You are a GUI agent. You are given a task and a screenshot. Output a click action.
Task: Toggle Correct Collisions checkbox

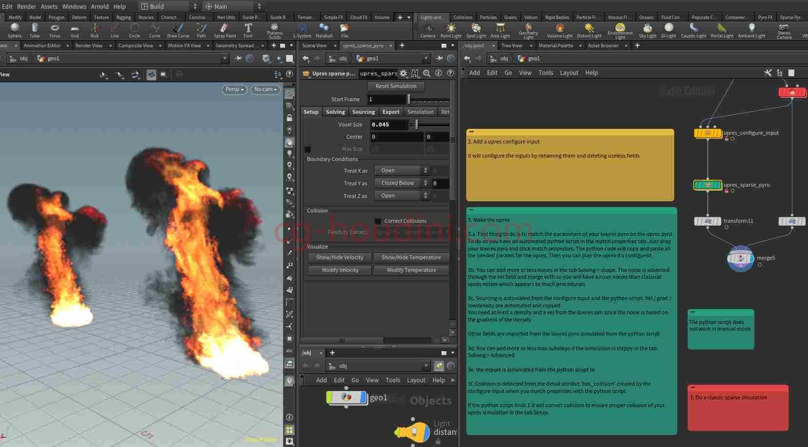point(378,221)
